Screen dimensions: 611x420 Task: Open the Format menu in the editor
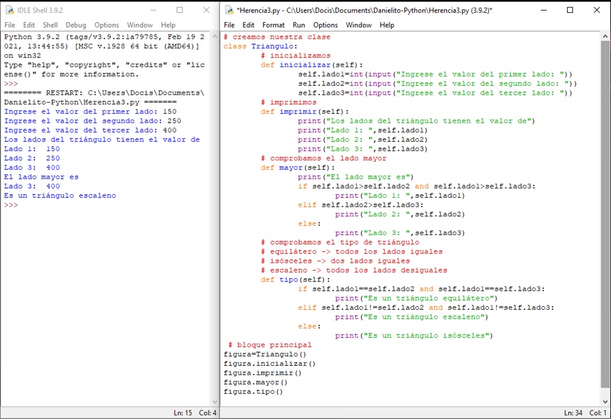pos(274,25)
